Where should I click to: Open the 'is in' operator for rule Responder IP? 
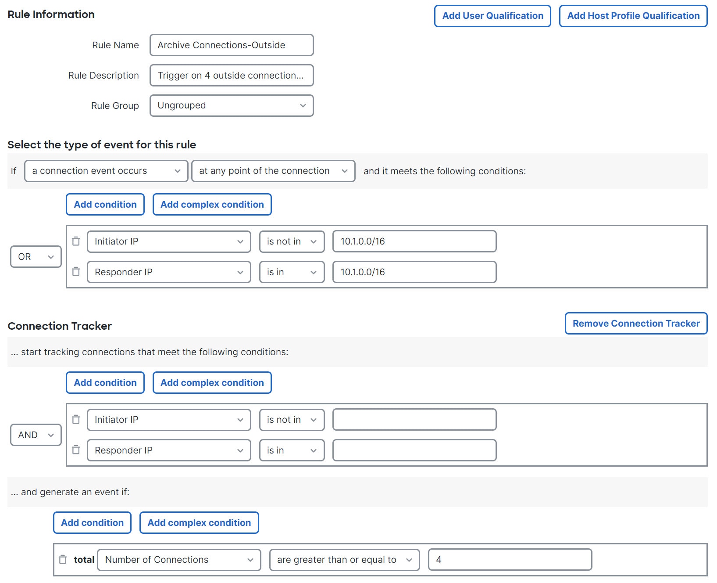tap(292, 272)
